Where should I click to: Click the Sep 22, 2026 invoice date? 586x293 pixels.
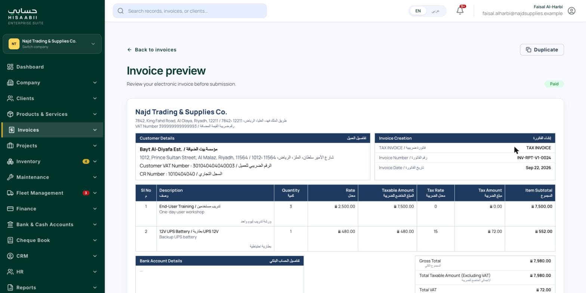click(539, 168)
